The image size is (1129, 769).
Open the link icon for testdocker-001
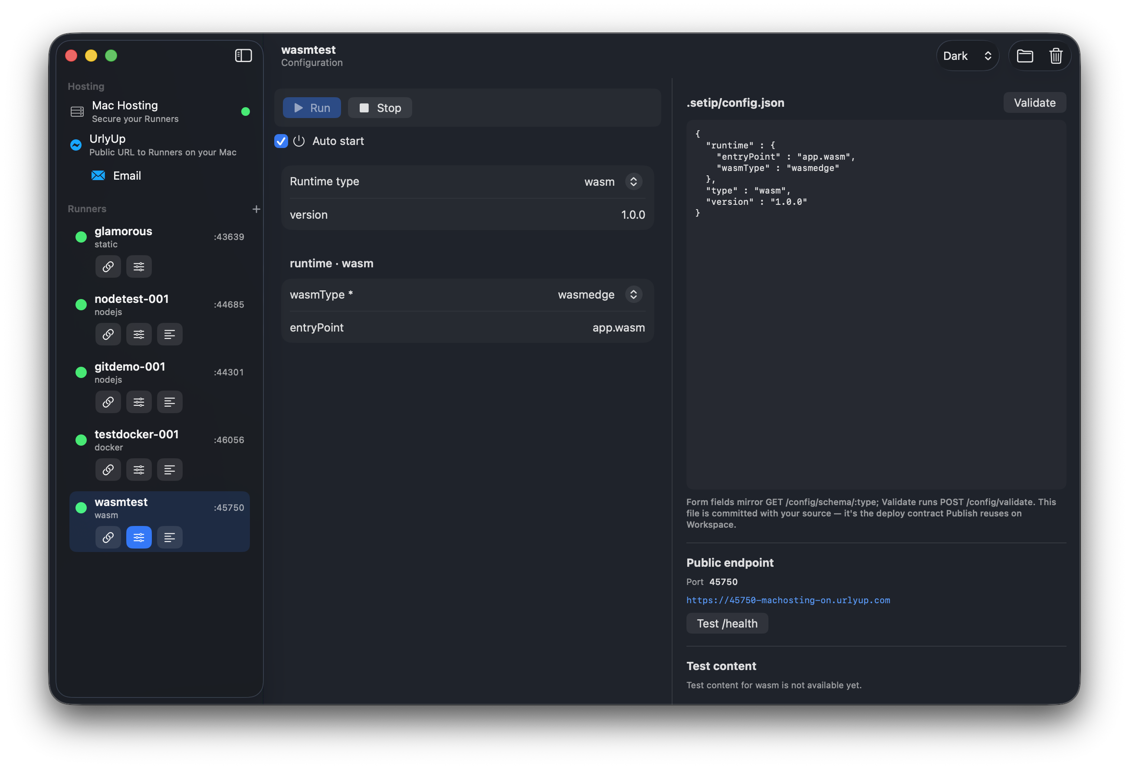click(x=108, y=470)
